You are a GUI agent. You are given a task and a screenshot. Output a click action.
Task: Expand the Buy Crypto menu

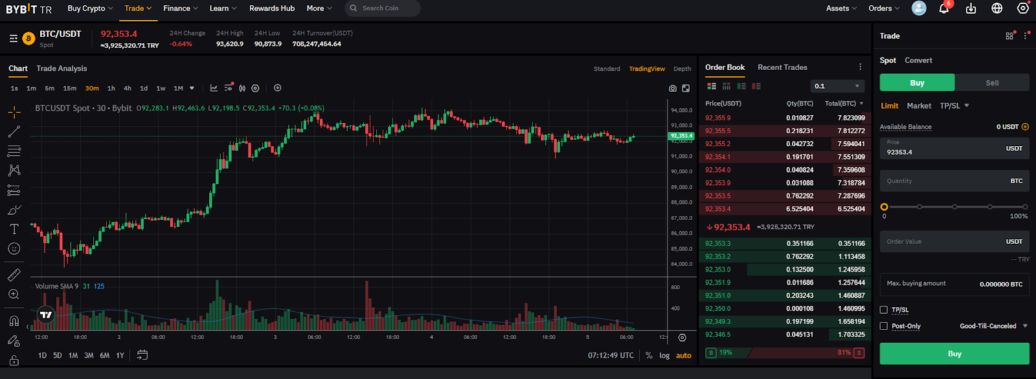90,8
